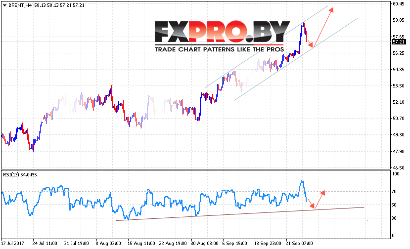Viewport: 410px width, 249px height.
Task: Click the 17 Jul 2017 date label
Action: (x=12, y=244)
